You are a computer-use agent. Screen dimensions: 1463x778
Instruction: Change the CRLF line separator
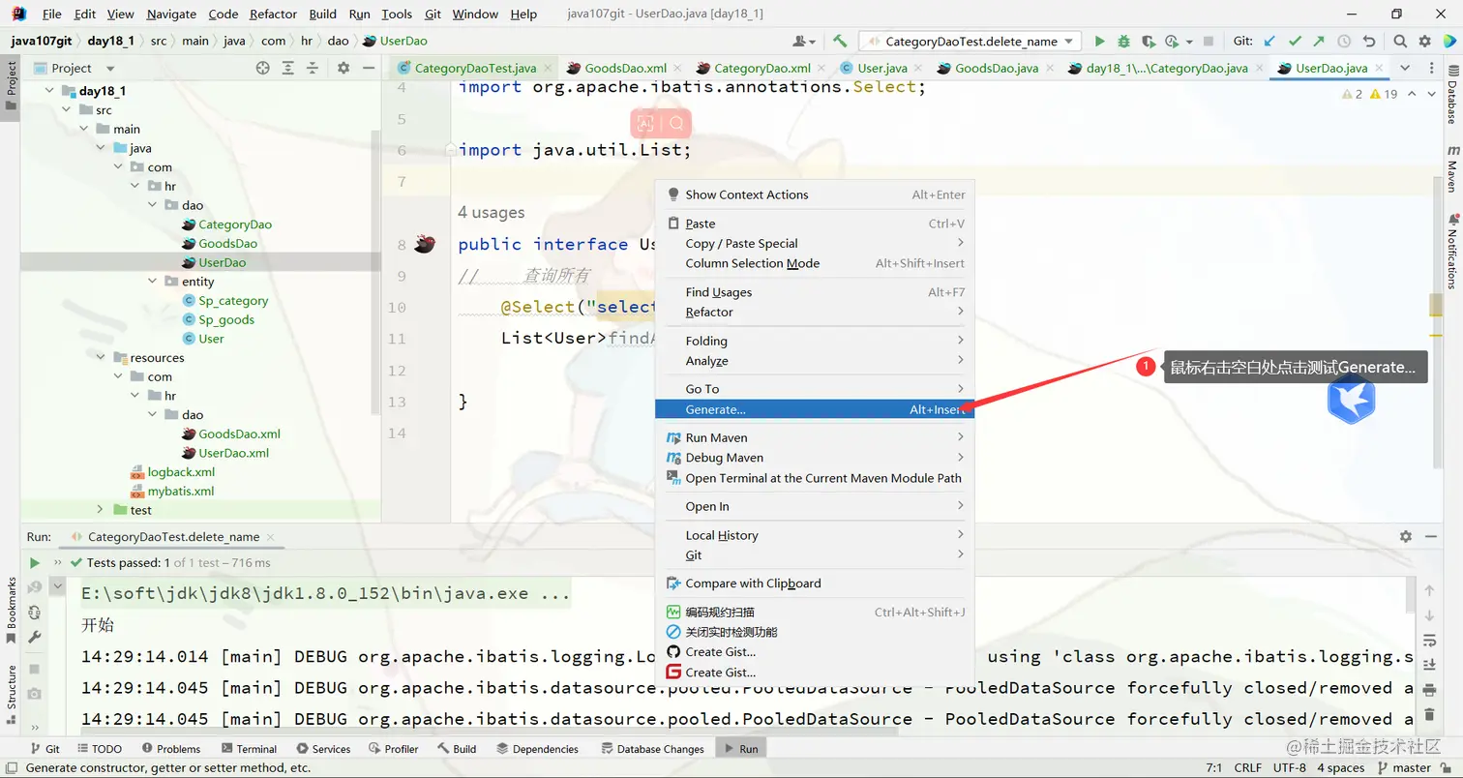point(1247,768)
